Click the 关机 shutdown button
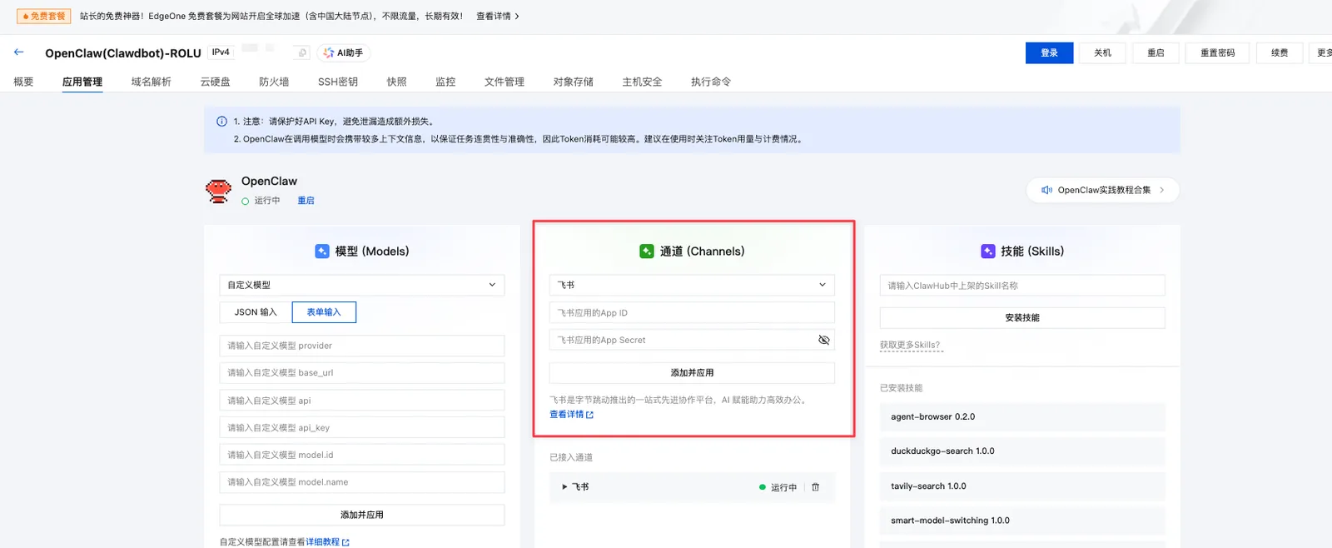Viewport: 1332px width, 548px height. pyautogui.click(x=1102, y=52)
